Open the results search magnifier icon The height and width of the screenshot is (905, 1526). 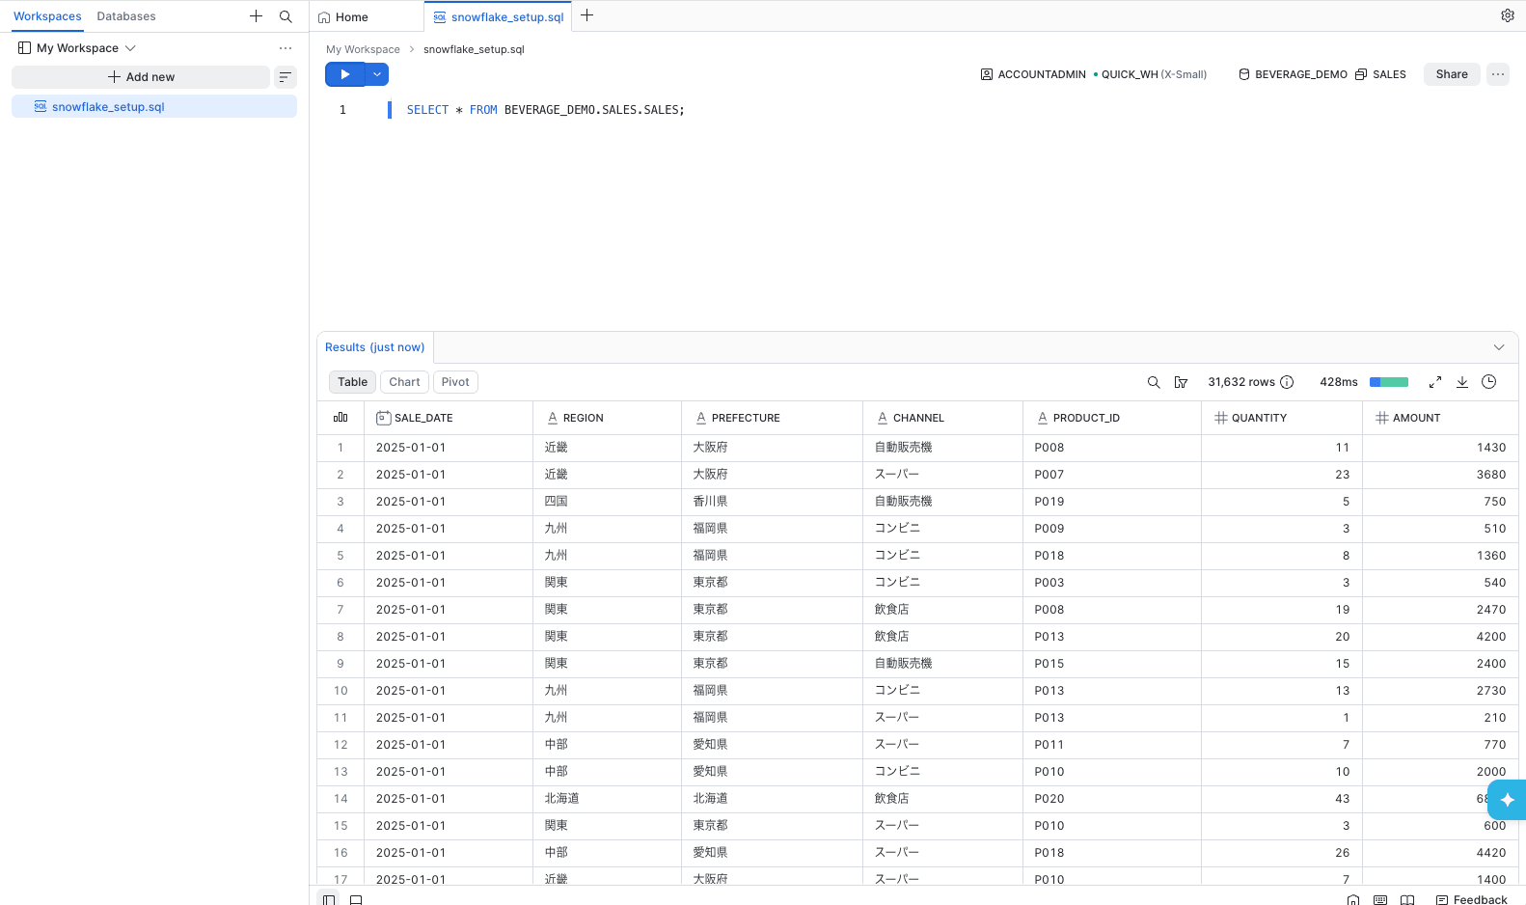coord(1154,382)
